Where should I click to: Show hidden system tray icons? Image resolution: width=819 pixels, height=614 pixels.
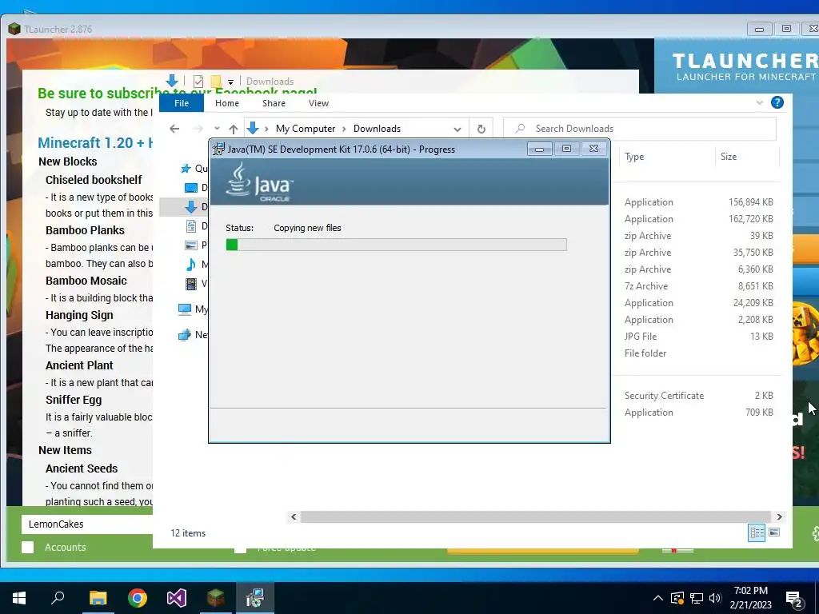[x=658, y=598]
